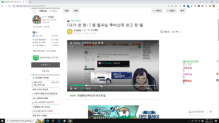Open the 목록 post list

click(182, 11)
